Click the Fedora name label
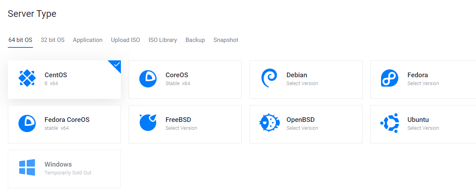Viewport: 476px width, 196px height. [x=418, y=75]
